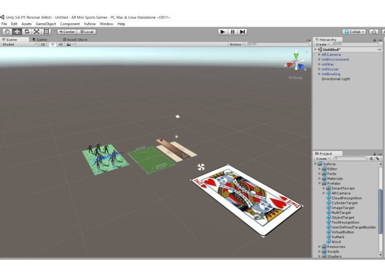The width and height of the screenshot is (385, 273).
Task: Click the Play button
Action: pyautogui.click(x=223, y=32)
